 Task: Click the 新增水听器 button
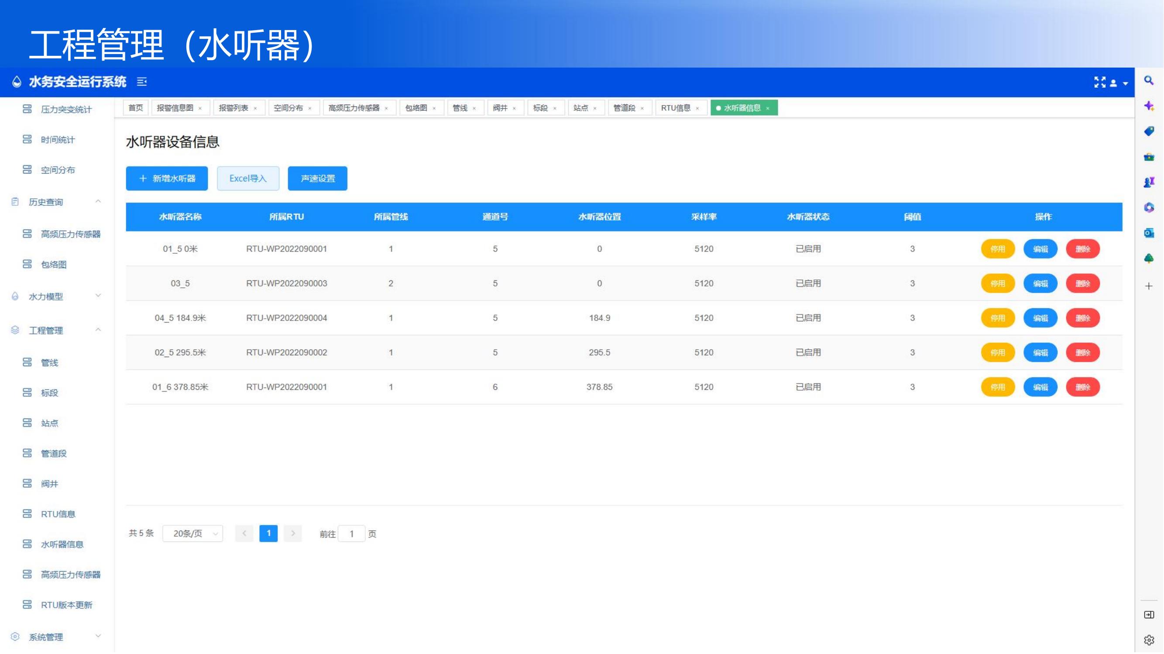(x=167, y=178)
